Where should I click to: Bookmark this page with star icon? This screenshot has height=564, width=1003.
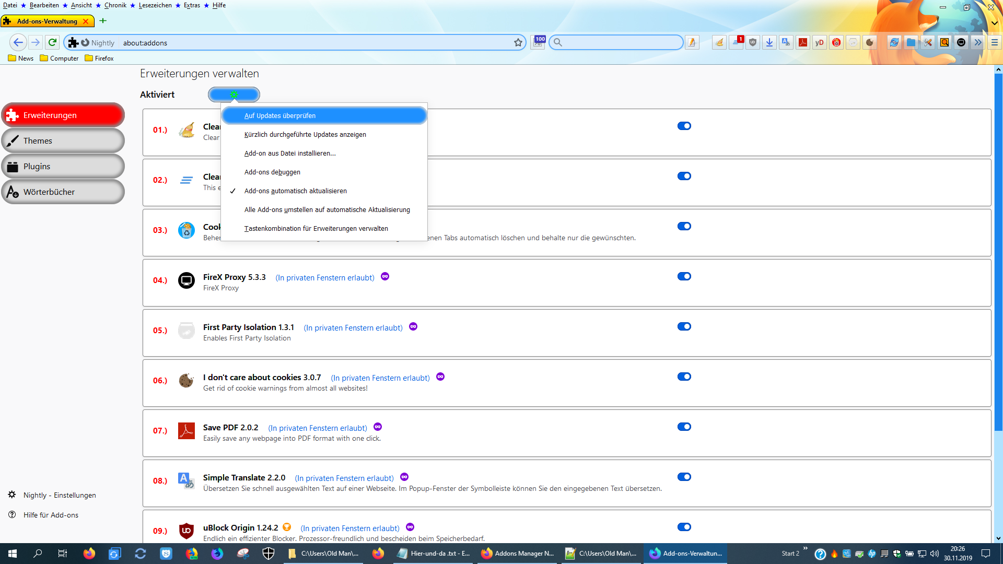518,43
